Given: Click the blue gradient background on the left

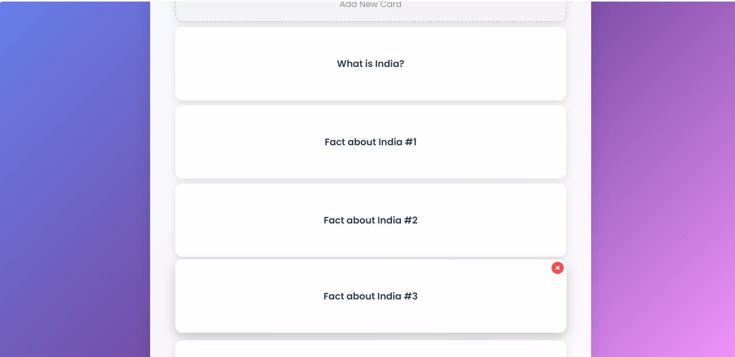Looking at the screenshot, I should [74, 176].
